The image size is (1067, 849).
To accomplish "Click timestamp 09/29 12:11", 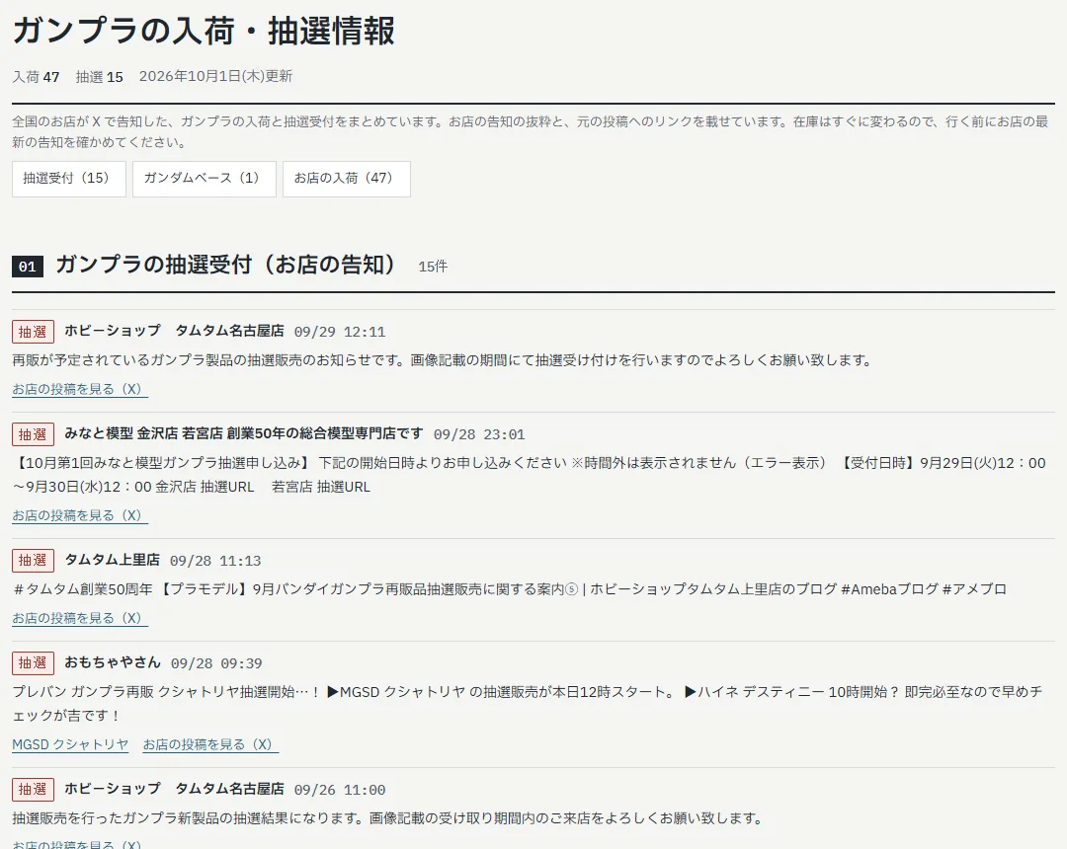I will tap(340, 332).
